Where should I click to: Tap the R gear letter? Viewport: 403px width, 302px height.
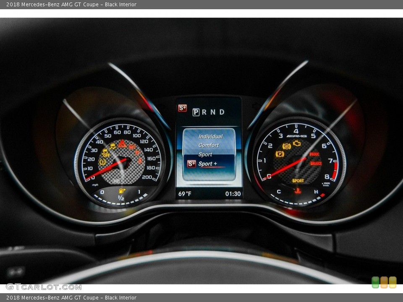tap(204, 112)
